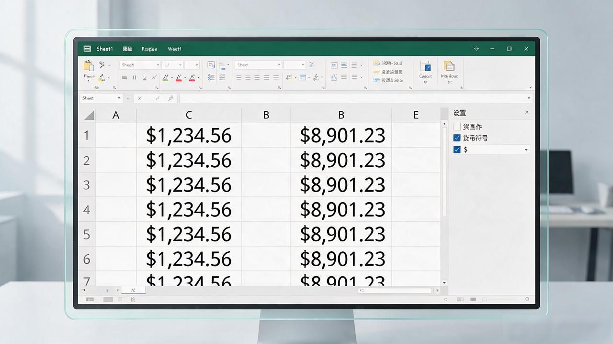Viewport: 613px width, 344px height.
Task: Select cell $1,234.56 in row 2
Action: (189, 160)
